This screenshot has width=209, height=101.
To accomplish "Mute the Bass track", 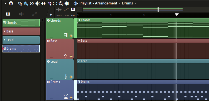I will [x=48, y=41].
